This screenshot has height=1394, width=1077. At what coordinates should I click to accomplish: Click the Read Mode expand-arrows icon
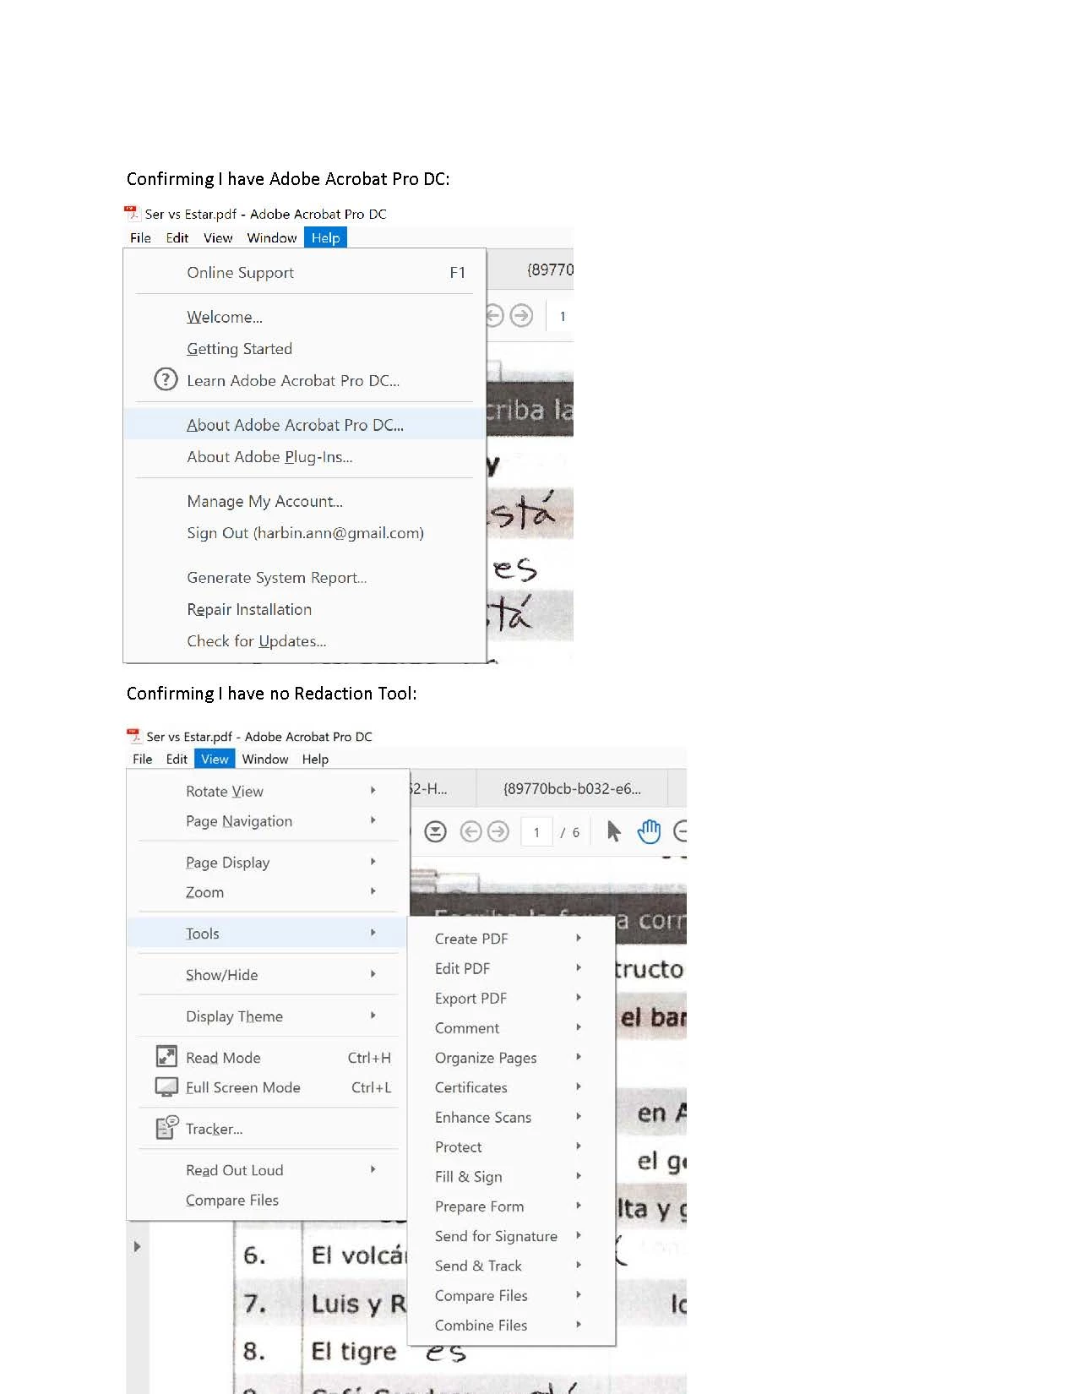pyautogui.click(x=166, y=1056)
